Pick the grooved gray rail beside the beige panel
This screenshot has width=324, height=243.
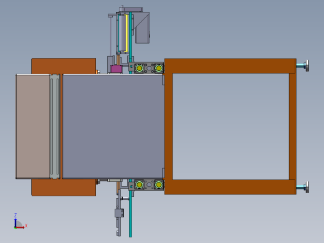click(55, 126)
